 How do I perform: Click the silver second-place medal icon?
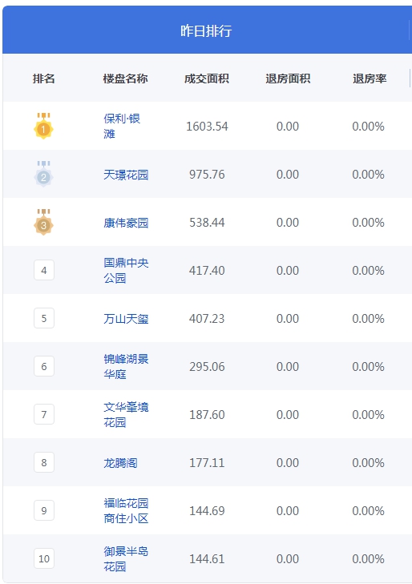point(43,175)
